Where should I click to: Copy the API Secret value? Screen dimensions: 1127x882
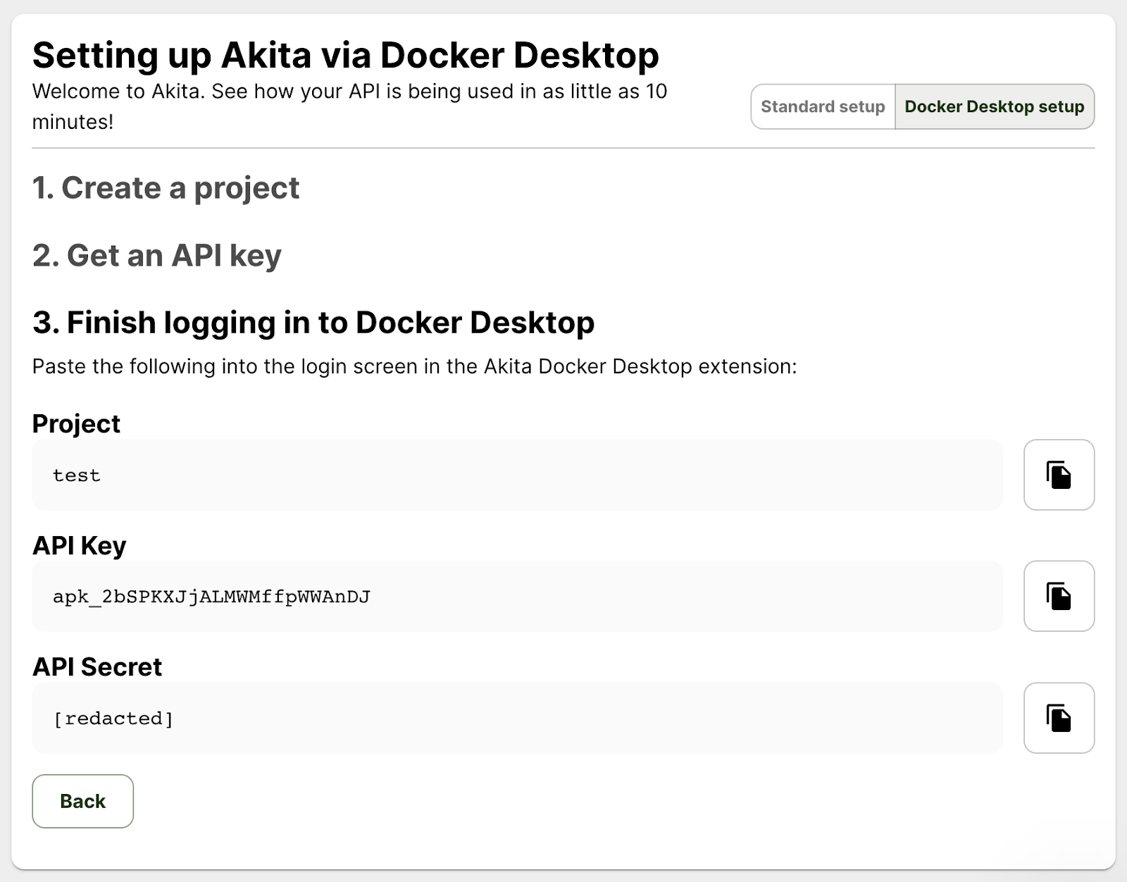click(x=1059, y=718)
